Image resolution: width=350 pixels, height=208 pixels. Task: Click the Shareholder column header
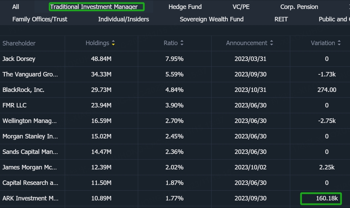coord(19,43)
